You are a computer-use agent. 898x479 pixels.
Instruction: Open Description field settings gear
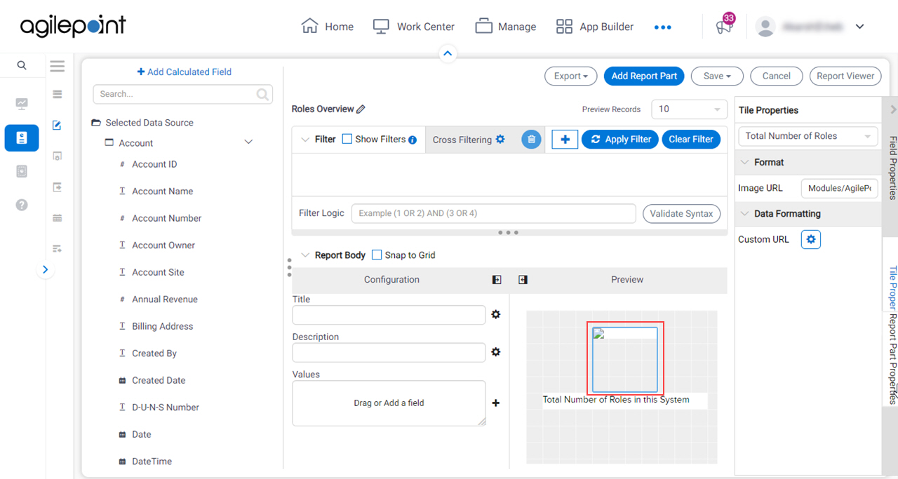coord(496,351)
